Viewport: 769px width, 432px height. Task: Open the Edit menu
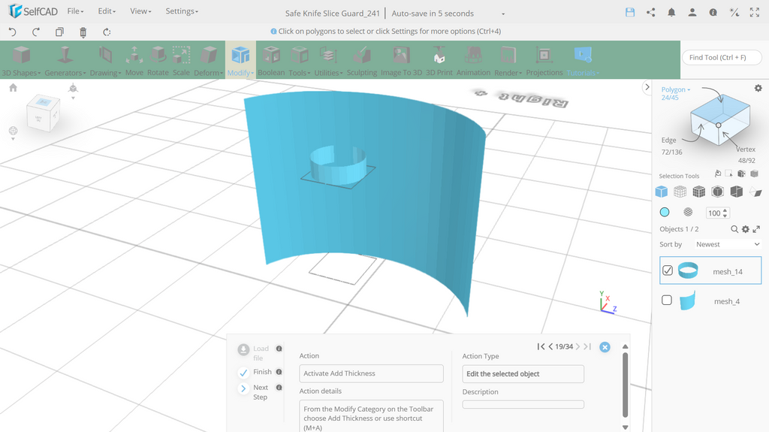tap(107, 11)
